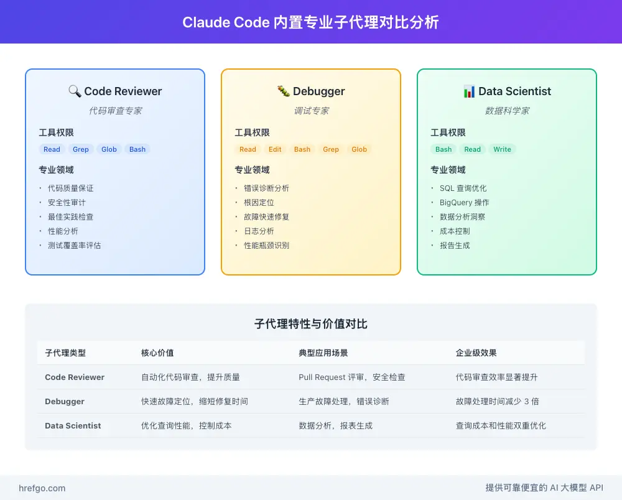This screenshot has height=500, width=622.
Task: Click the 核心价值 column header
Action: pos(157,353)
